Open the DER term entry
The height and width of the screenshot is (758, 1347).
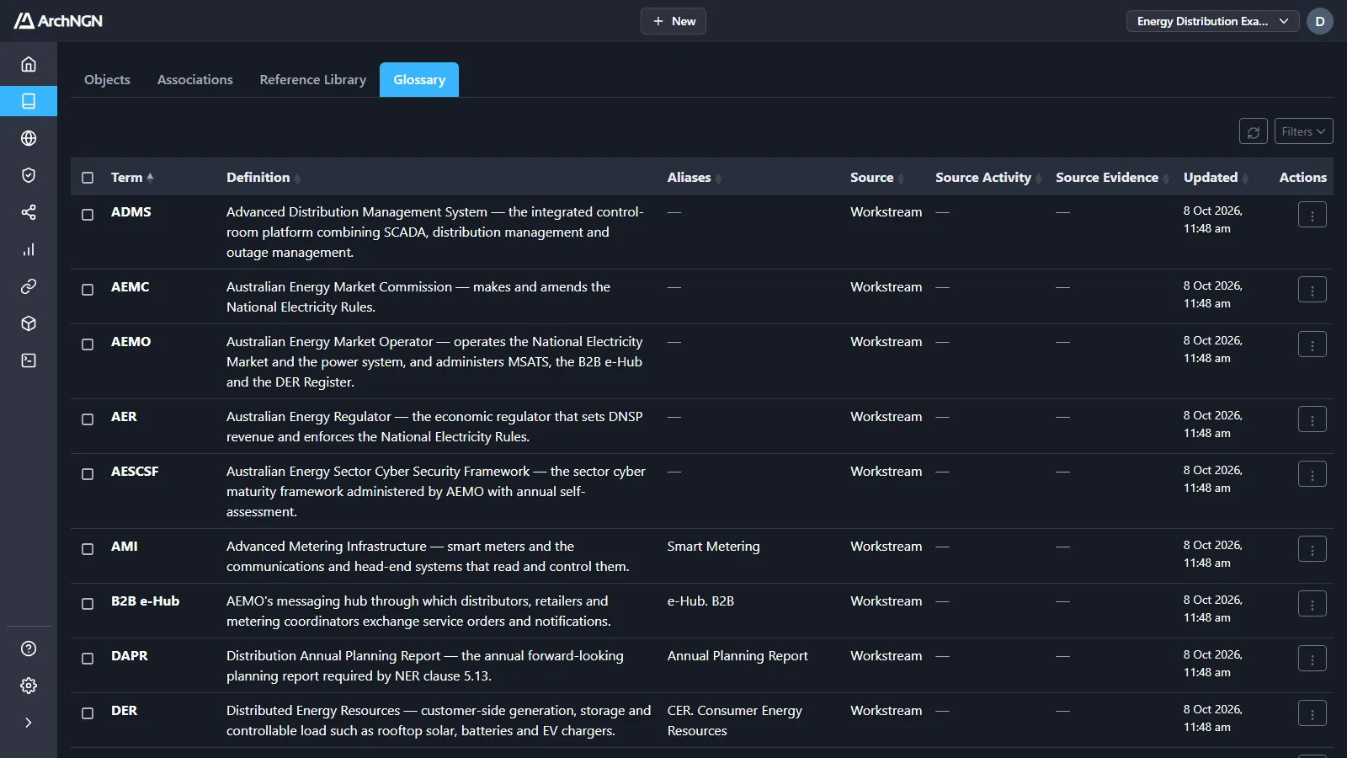click(124, 711)
